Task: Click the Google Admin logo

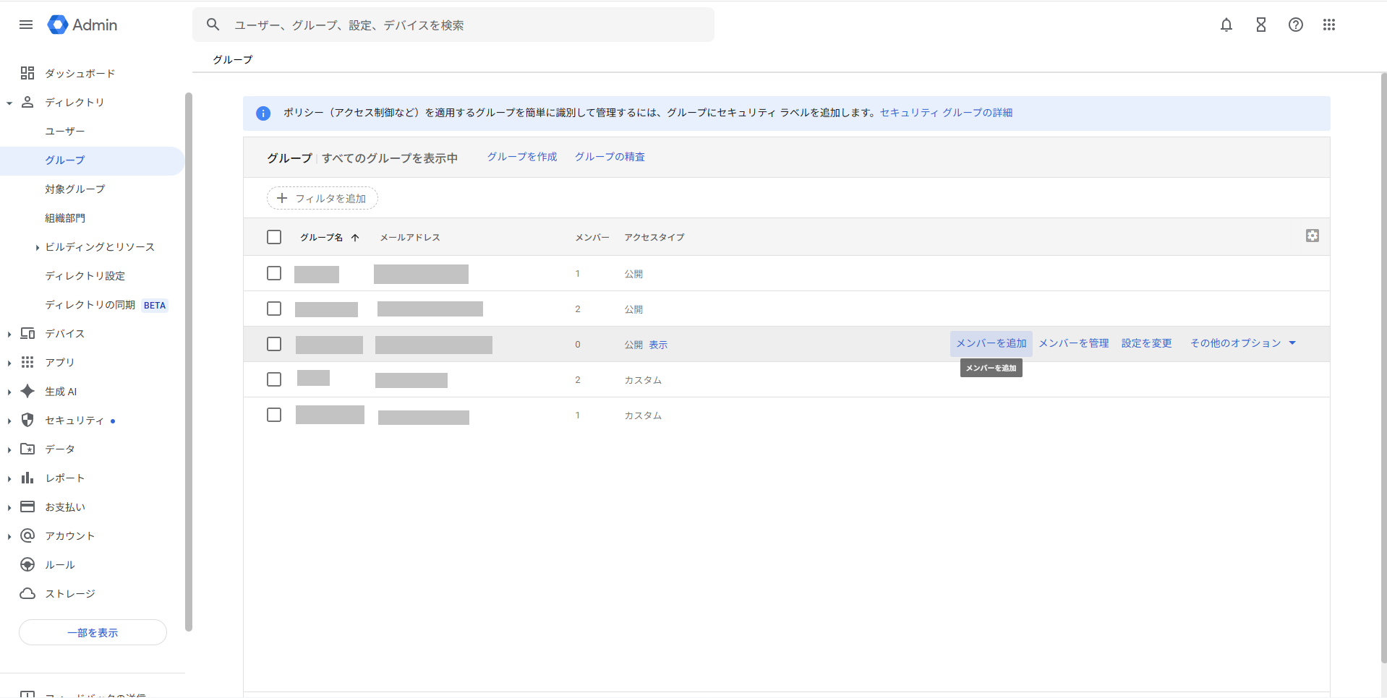Action: (82, 25)
